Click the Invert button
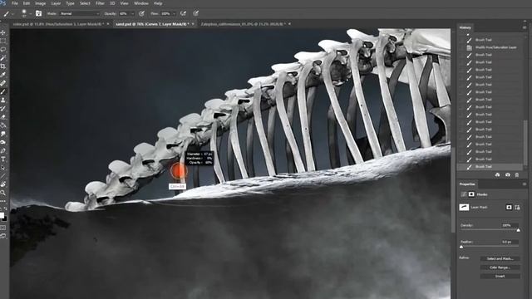This screenshot has width=532, height=299. (x=500, y=277)
